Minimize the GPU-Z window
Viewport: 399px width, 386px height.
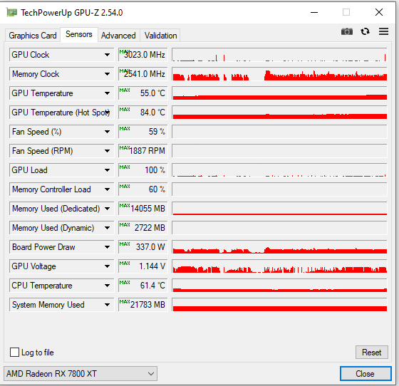314,12
